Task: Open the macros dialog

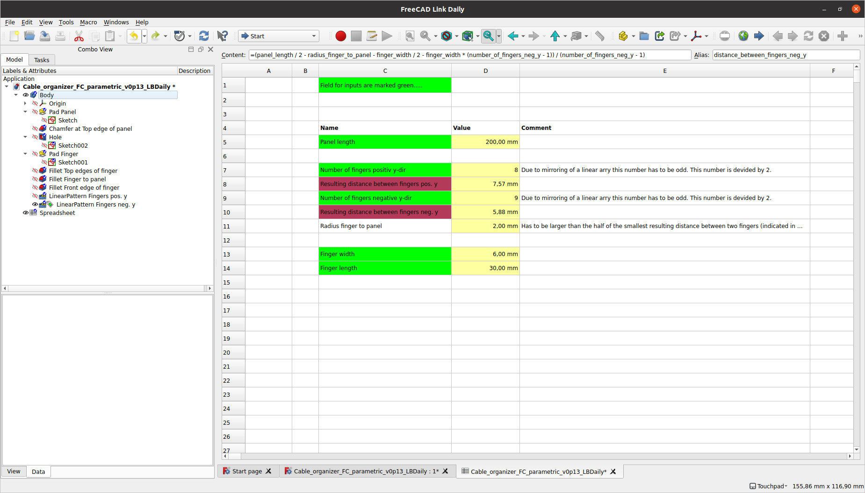Action: point(371,36)
